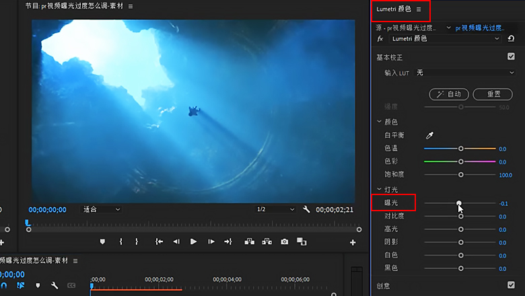This screenshot has height=296, width=525.
Task: Export a frame with the camera icon
Action: click(284, 242)
